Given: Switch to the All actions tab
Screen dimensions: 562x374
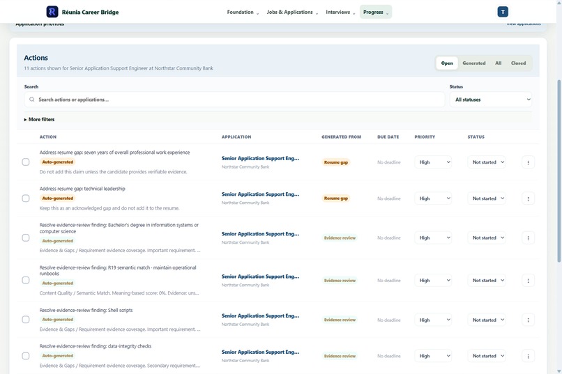Looking at the screenshot, I should tap(499, 63).
